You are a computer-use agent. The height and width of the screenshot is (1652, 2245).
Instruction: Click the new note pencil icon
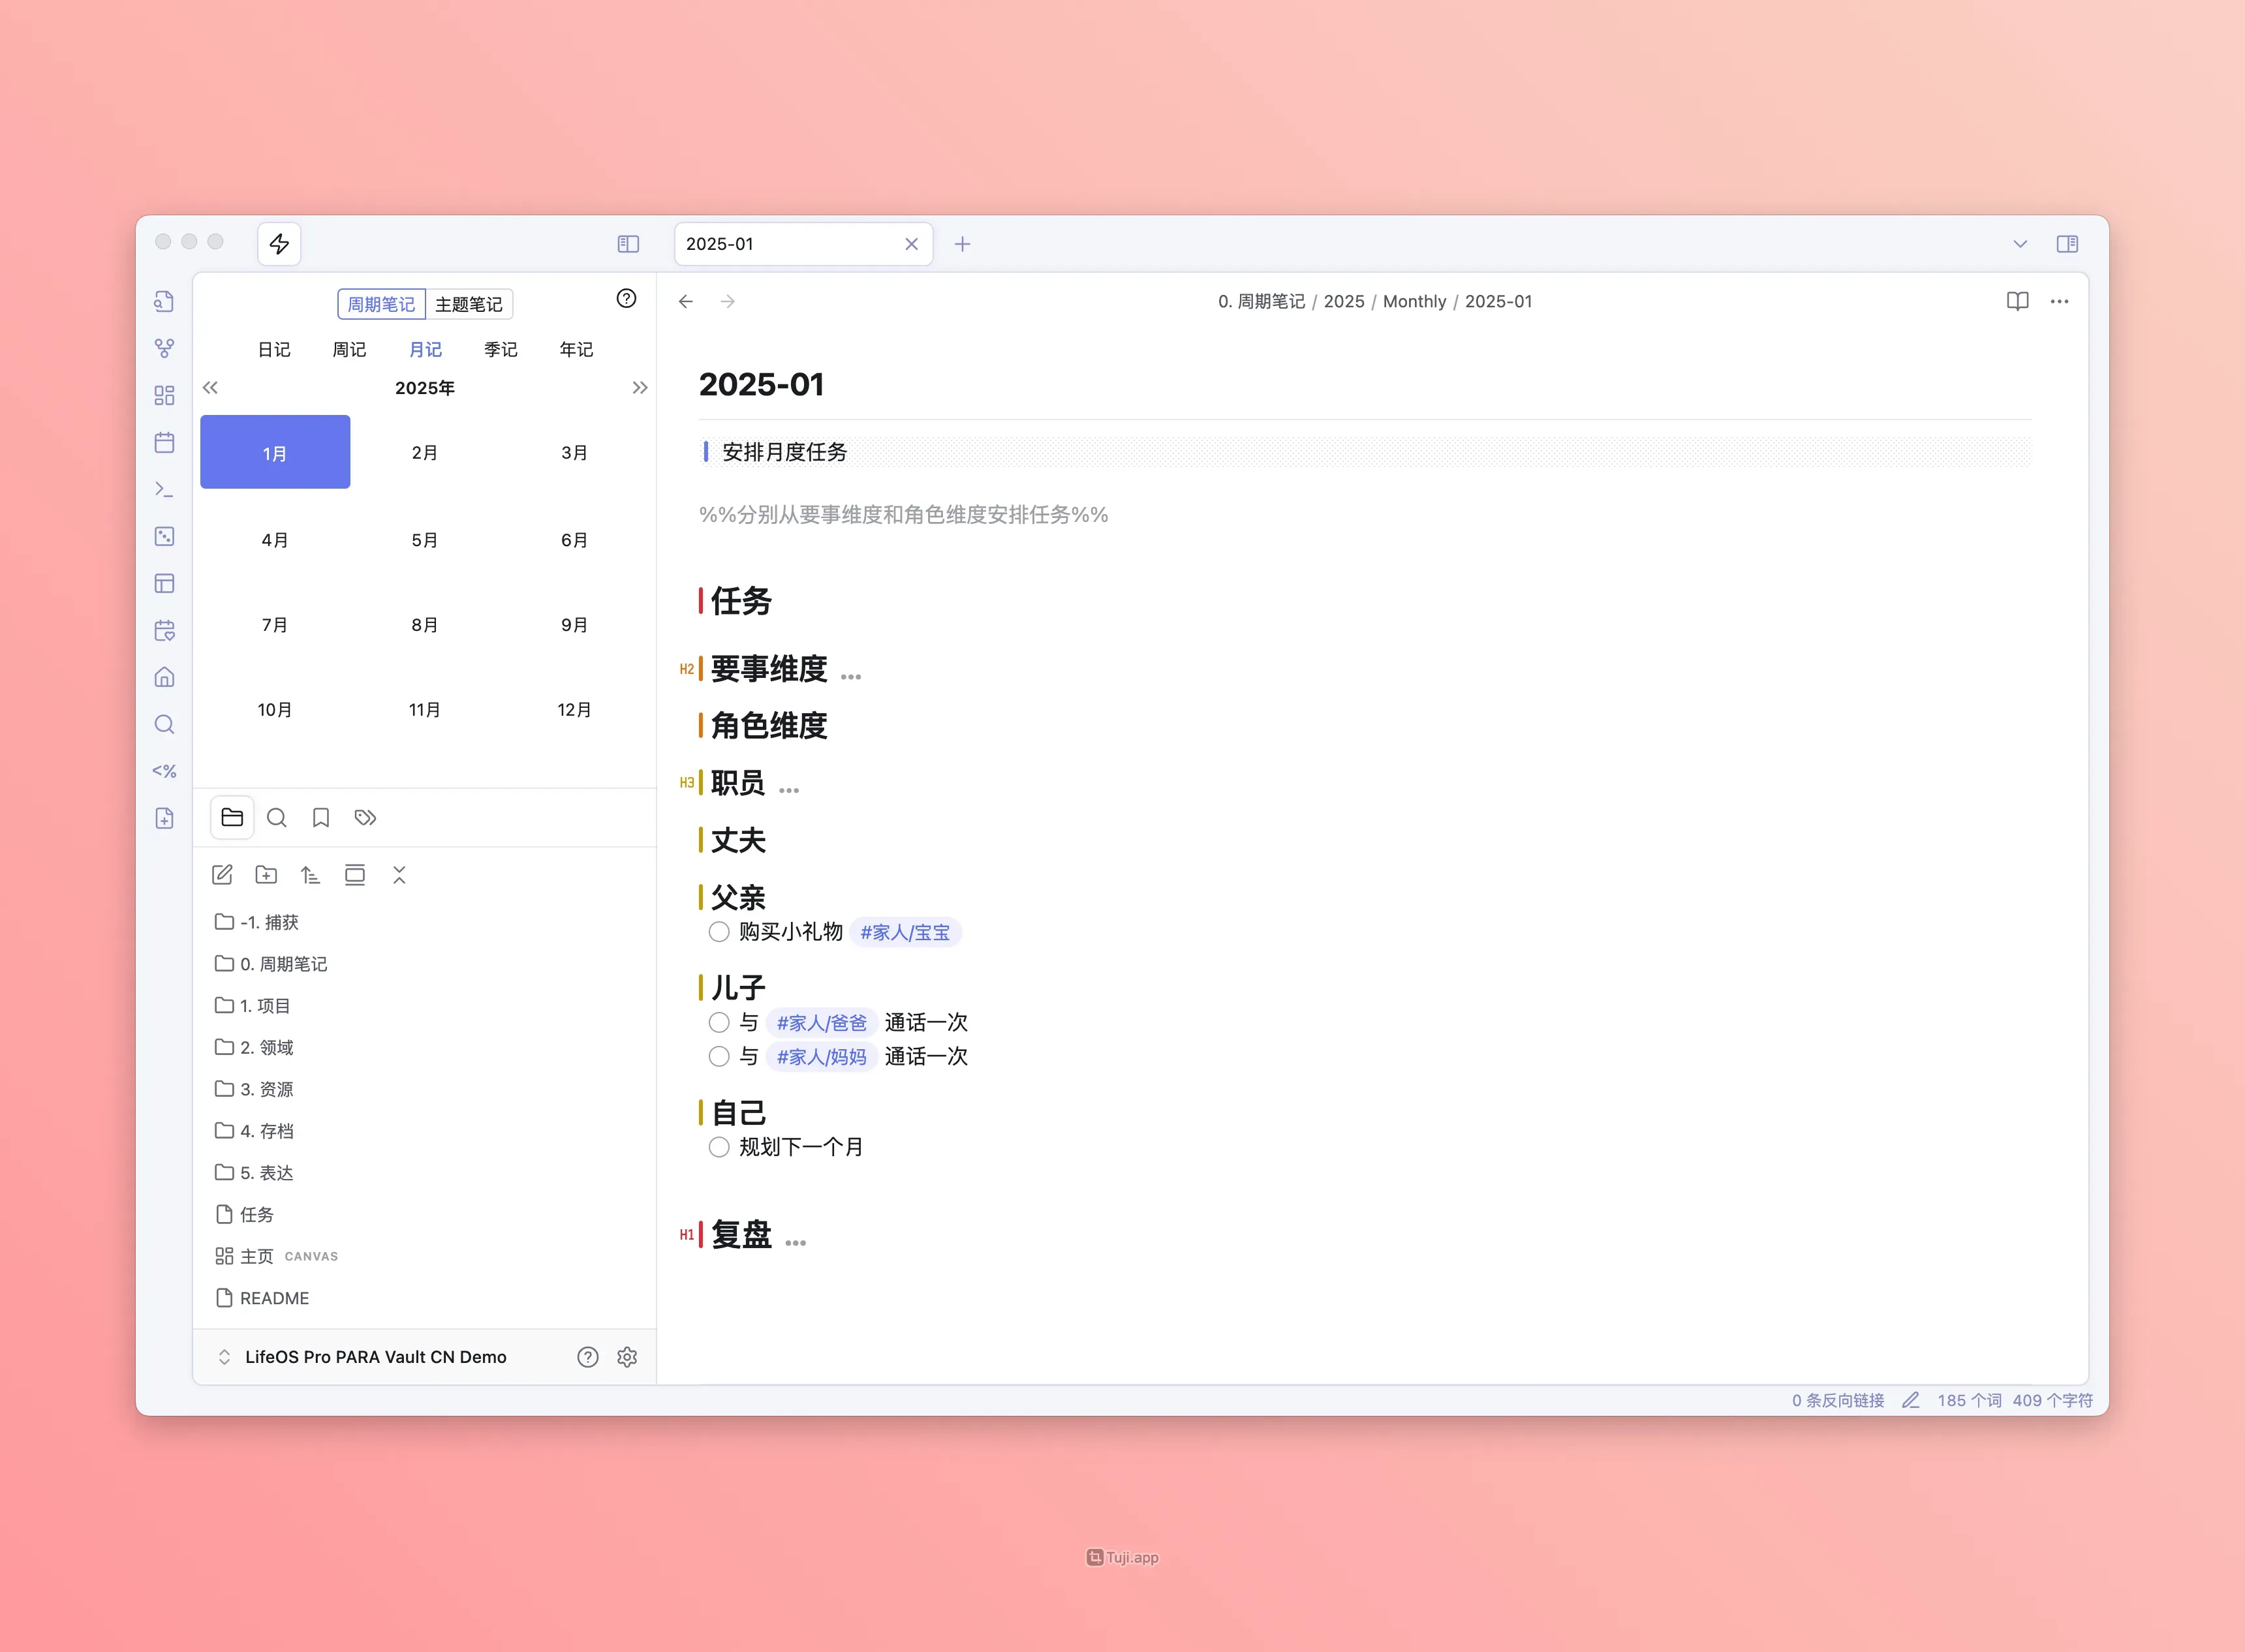pyautogui.click(x=222, y=875)
